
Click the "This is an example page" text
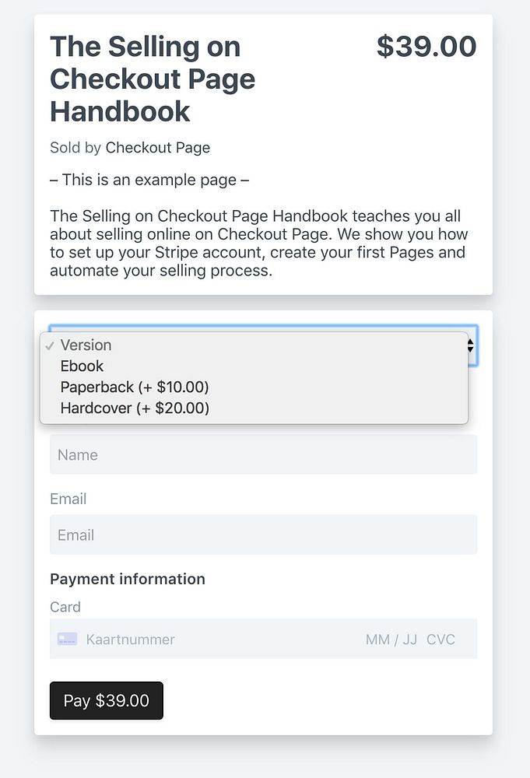149,180
